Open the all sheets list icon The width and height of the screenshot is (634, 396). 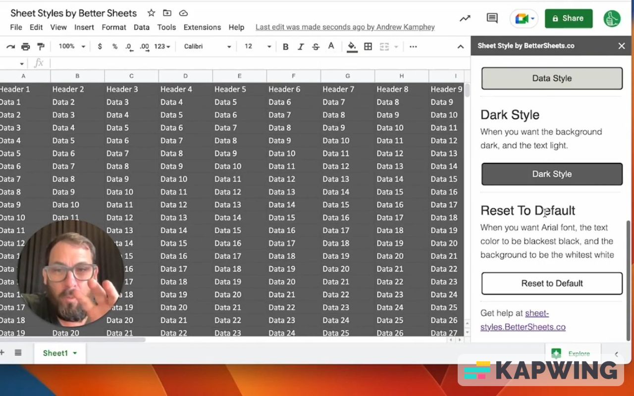click(18, 352)
